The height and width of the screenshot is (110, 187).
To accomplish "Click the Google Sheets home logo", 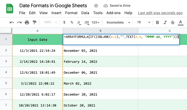I will [x=10, y=9].
